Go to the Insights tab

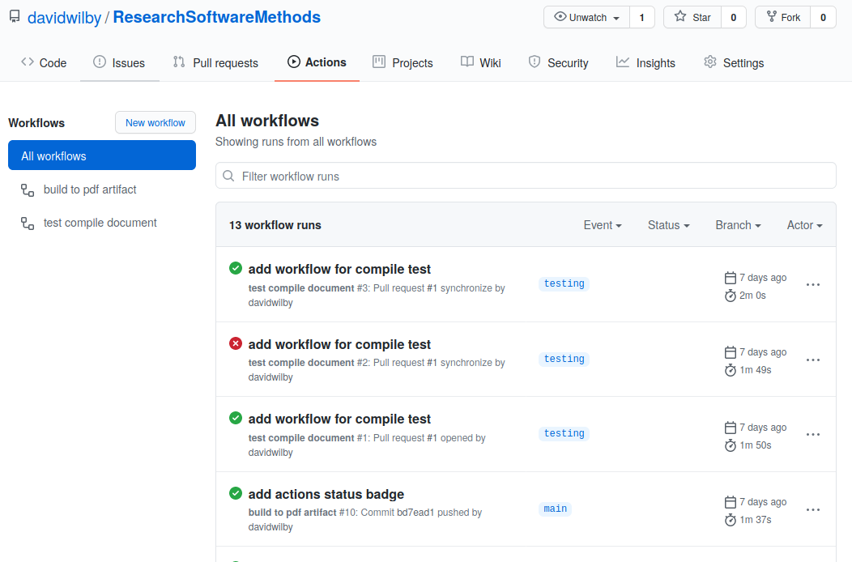coord(645,62)
